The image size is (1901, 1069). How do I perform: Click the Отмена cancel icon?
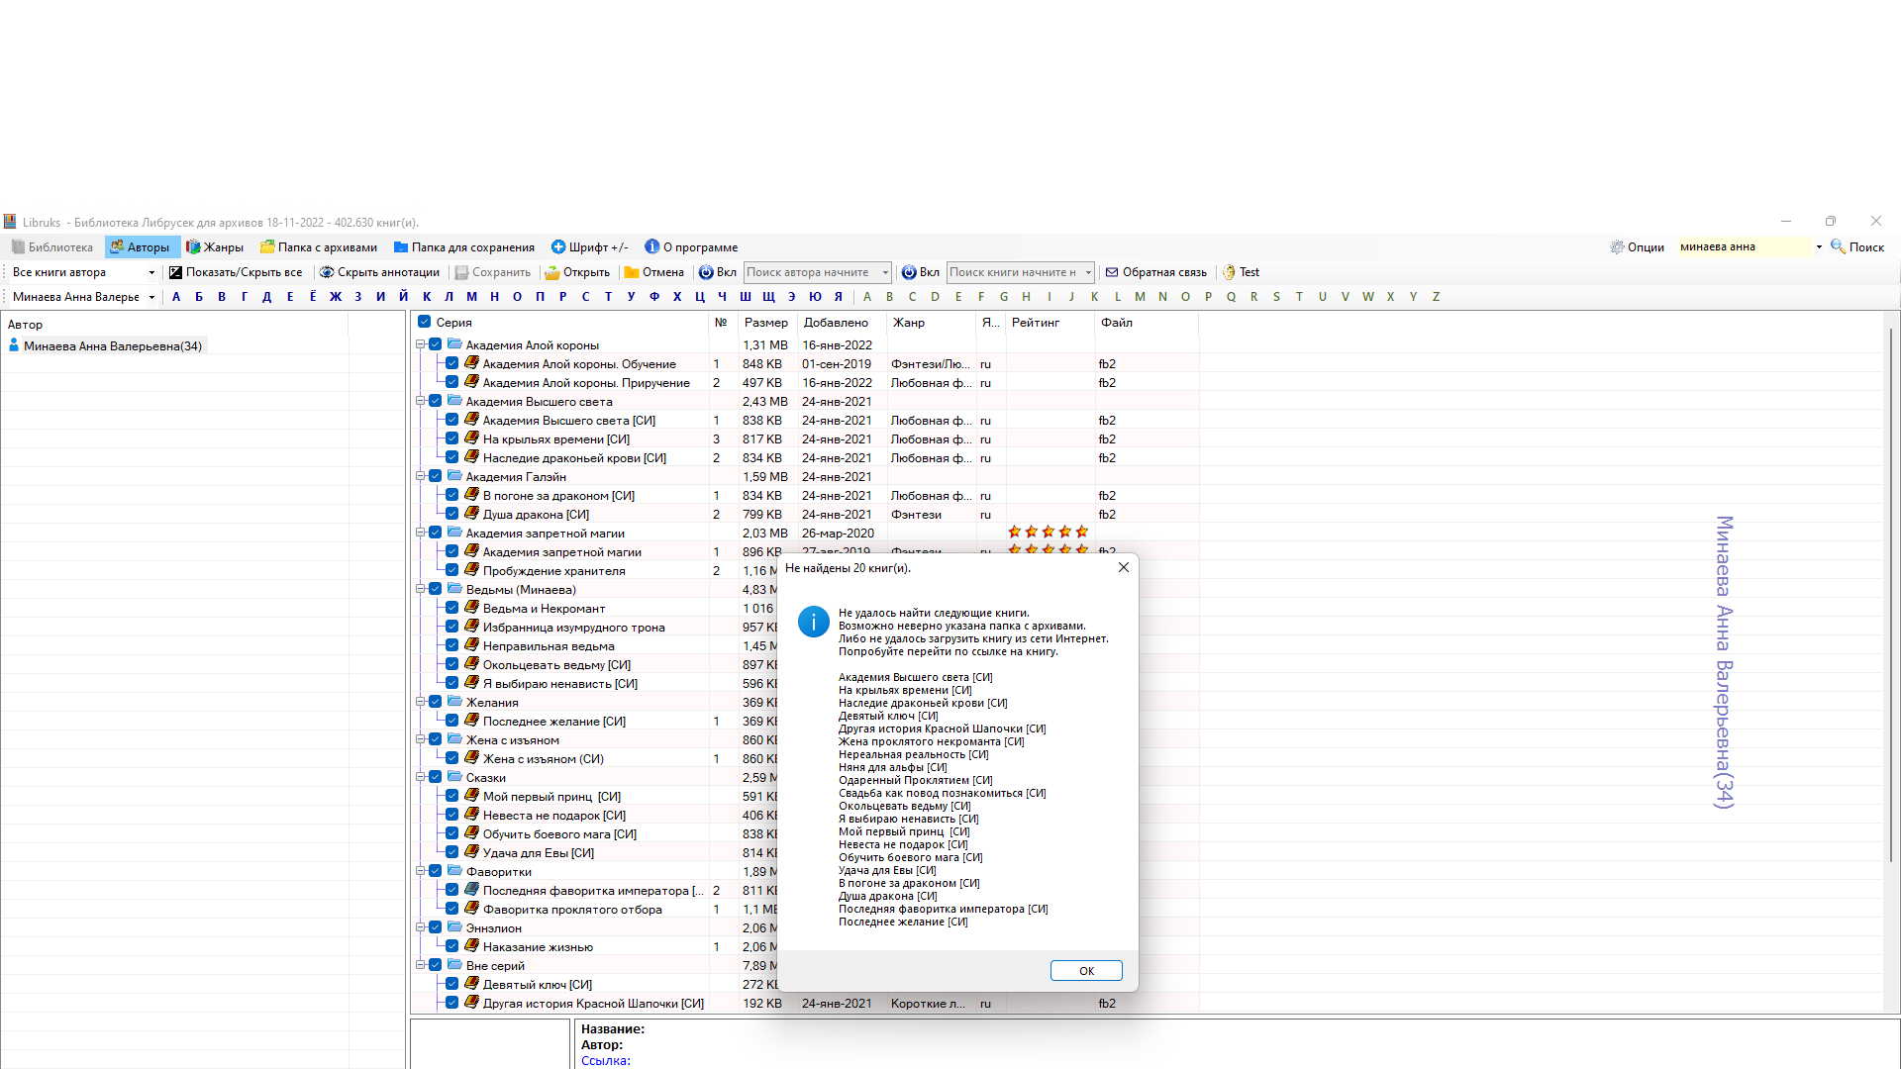click(632, 272)
